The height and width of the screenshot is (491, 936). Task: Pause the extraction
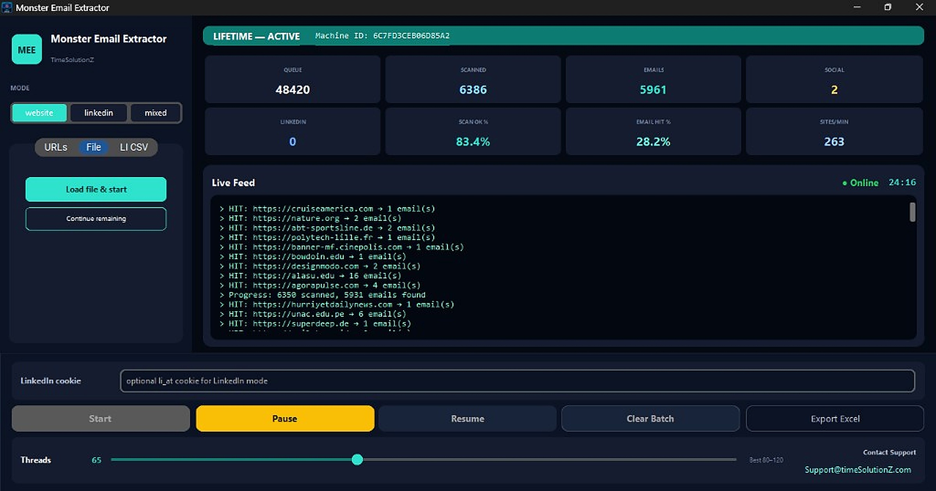pyautogui.click(x=285, y=419)
